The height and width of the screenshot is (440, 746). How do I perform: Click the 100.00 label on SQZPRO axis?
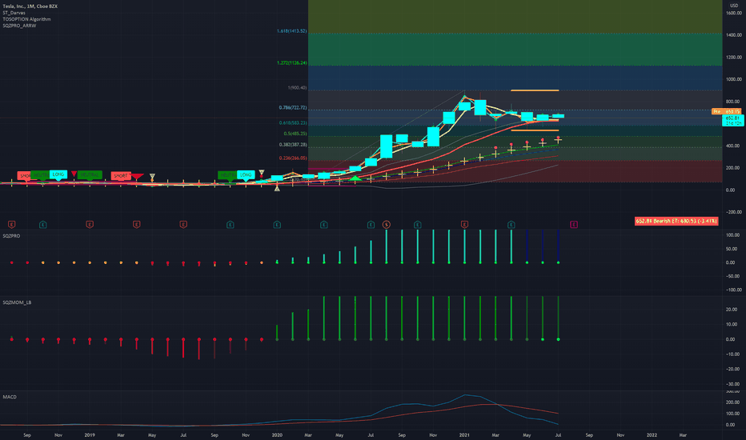(x=733, y=235)
